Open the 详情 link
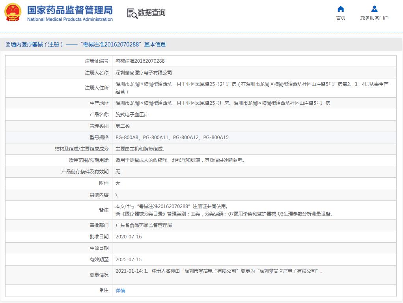This screenshot has width=403, height=303. pos(120,291)
